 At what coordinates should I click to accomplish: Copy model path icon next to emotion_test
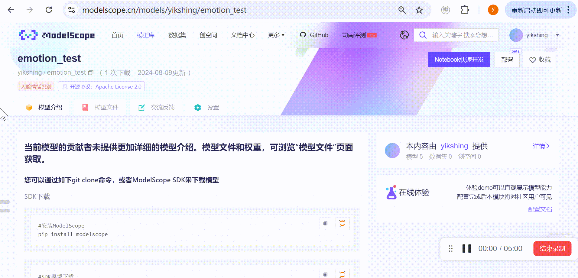(91, 73)
